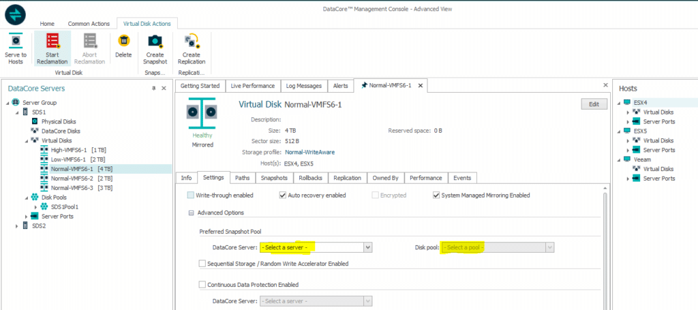Open the Normal-WriteAware storage profile link
Image resolution: width=698 pixels, height=310 pixels.
(310, 152)
